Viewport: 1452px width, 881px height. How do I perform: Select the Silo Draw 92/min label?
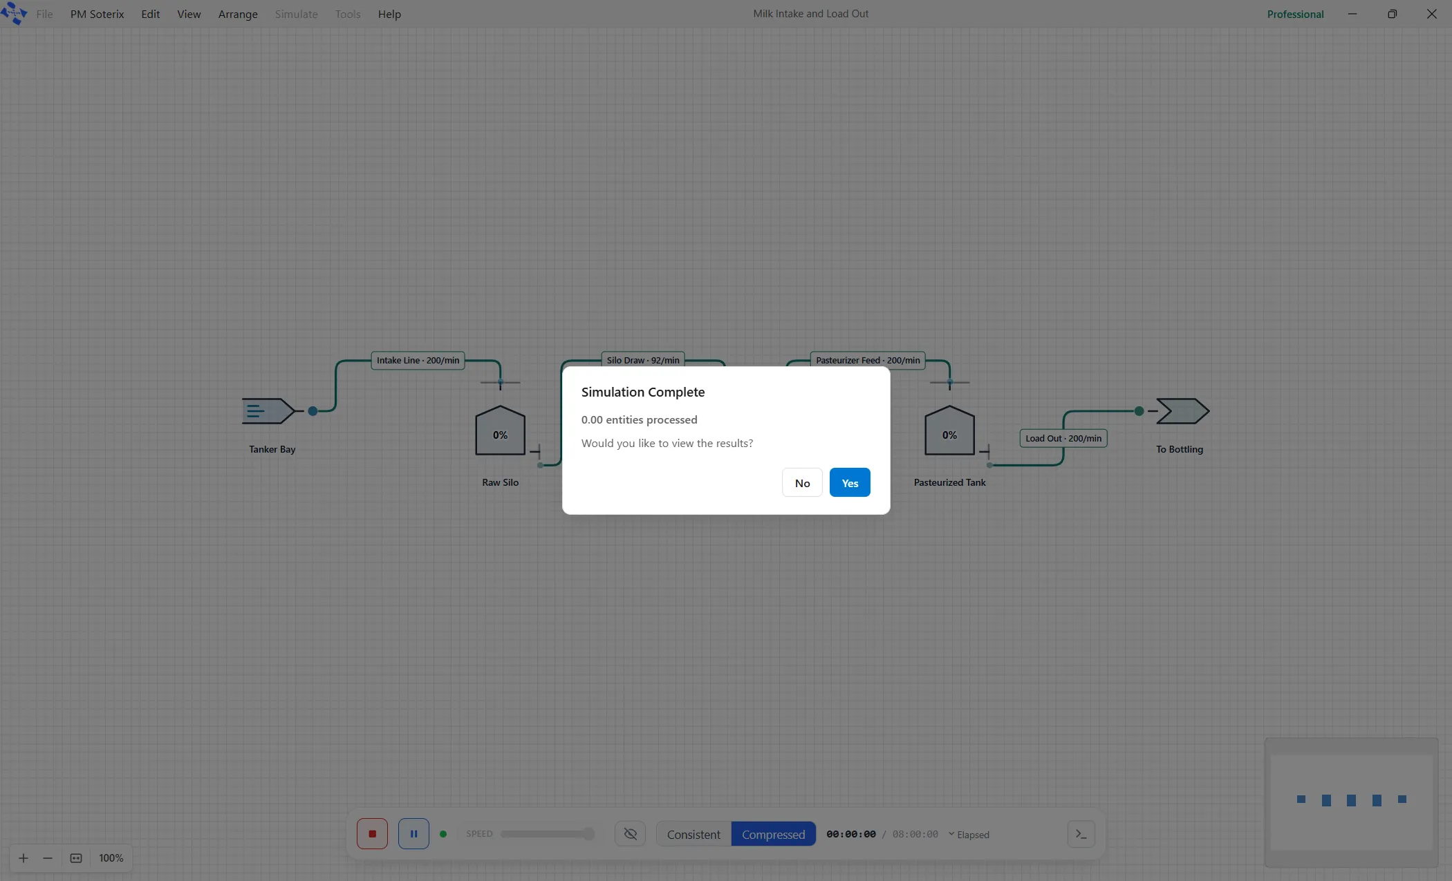point(643,360)
